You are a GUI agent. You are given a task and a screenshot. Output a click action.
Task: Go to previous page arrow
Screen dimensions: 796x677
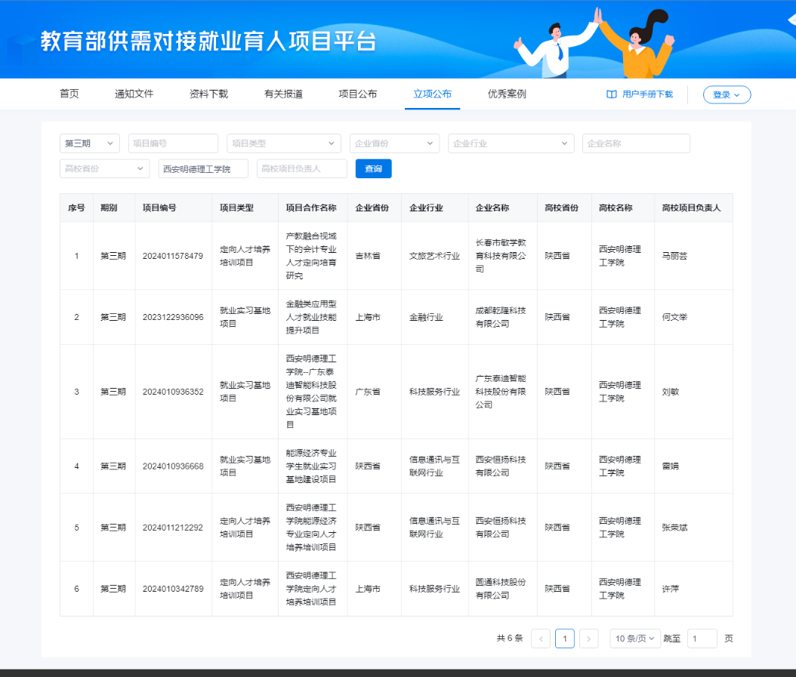coord(541,639)
